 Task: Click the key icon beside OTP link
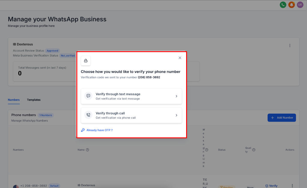tap(83, 130)
